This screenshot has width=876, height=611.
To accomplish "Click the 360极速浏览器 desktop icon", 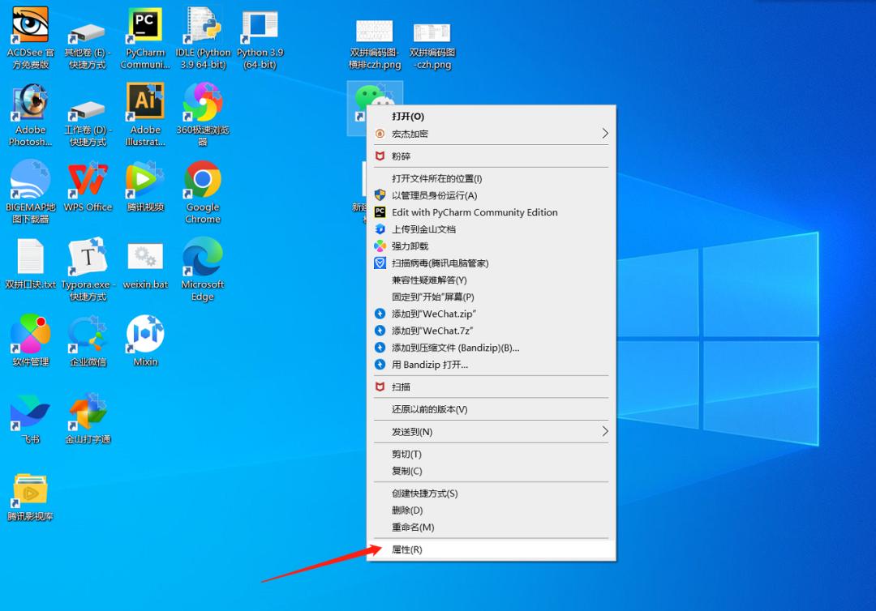I will click(x=203, y=101).
